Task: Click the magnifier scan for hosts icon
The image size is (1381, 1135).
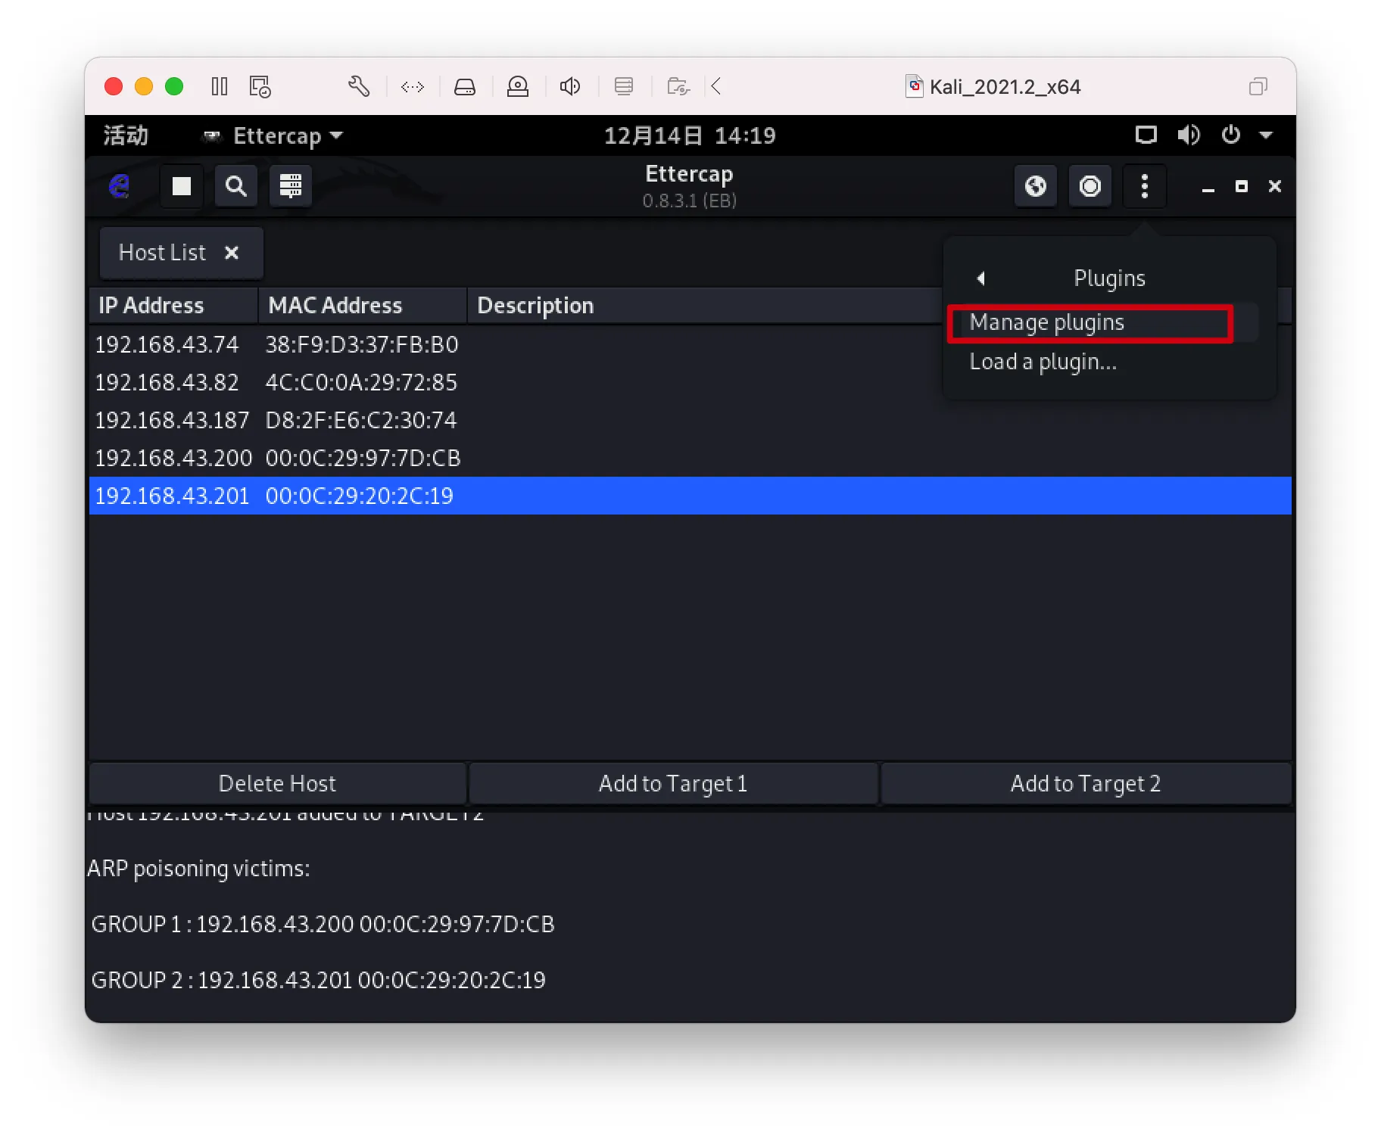Action: [x=236, y=186]
